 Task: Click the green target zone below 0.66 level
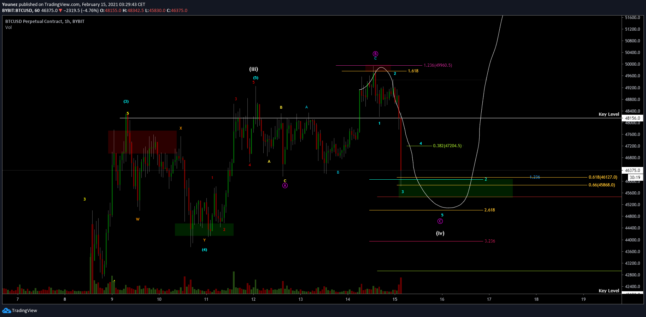coord(456,188)
